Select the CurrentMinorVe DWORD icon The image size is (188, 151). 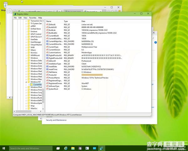click(47, 44)
